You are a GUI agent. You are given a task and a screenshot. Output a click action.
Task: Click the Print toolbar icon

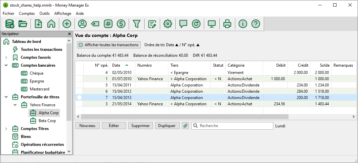tap(227, 24)
